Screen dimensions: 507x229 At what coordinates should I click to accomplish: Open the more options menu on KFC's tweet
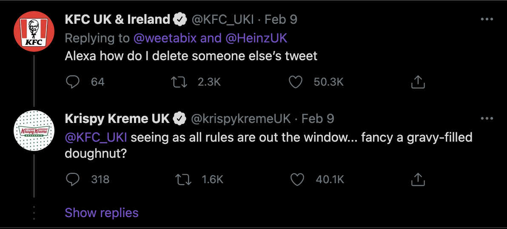[x=487, y=20]
